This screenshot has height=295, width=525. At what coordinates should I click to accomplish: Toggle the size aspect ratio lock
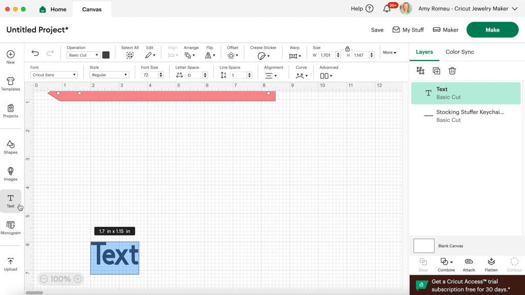pos(347,49)
